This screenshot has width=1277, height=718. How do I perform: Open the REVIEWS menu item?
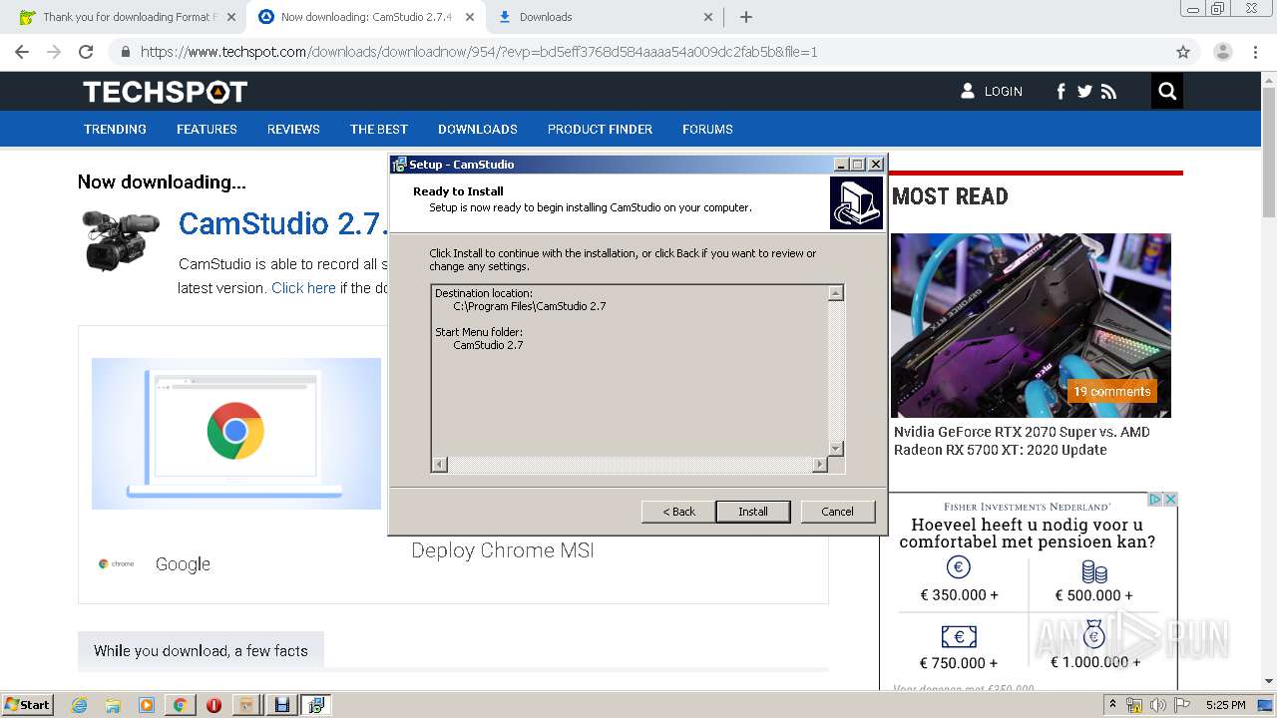tap(293, 129)
